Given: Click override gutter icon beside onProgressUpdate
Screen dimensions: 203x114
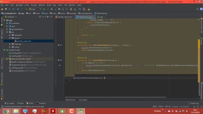Looking at the screenshot, I should tap(58, 45).
